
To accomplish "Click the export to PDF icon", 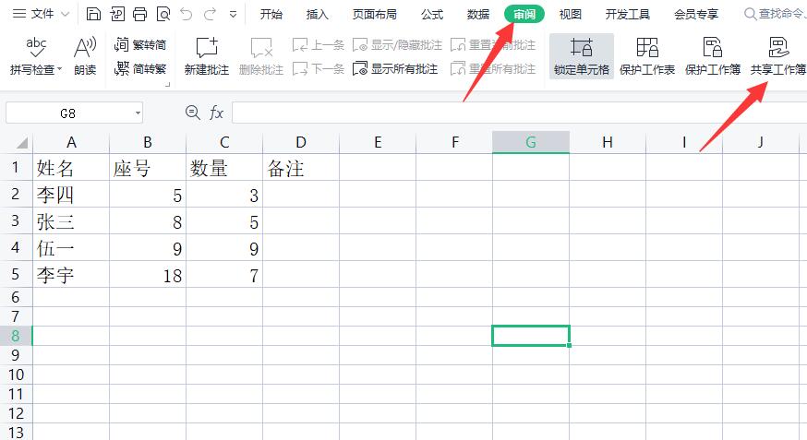I will 117,14.
